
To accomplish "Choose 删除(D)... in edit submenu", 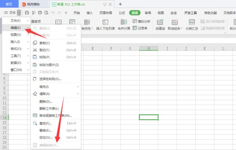I will [x=56, y=101].
